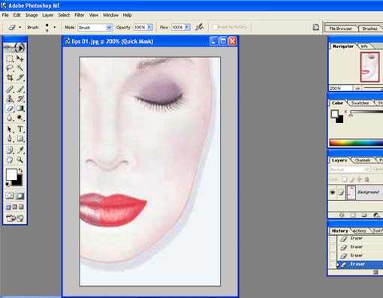
Task: Open the Image menu
Action: point(32,15)
